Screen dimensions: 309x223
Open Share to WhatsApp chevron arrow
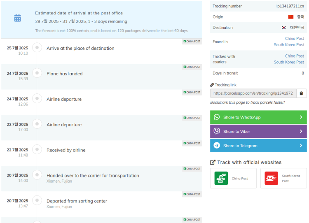click(301, 117)
